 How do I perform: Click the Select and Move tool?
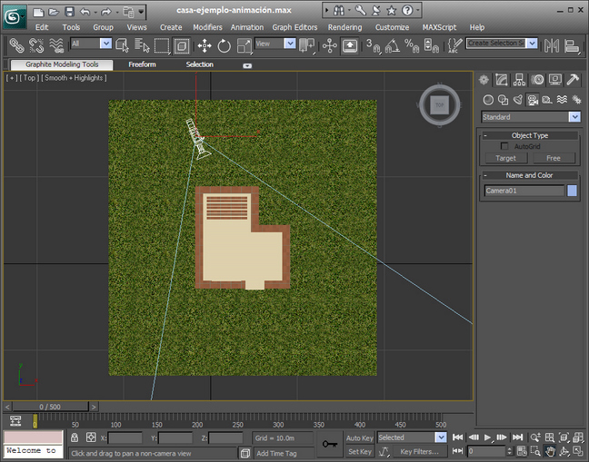[x=205, y=45]
